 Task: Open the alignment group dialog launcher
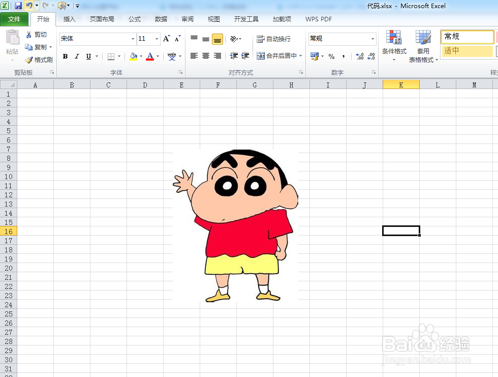click(x=301, y=72)
